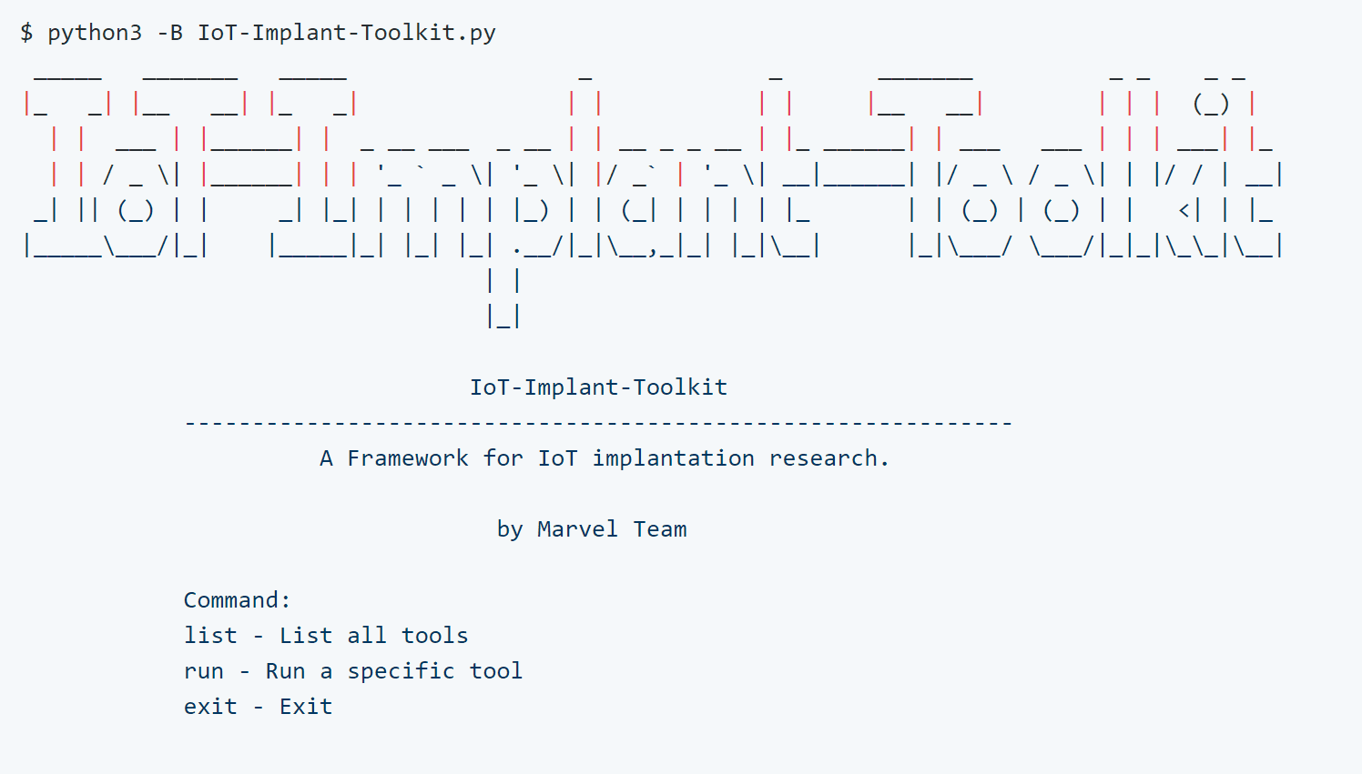Click the "by Marvel Team" credit line
Viewport: 1362px width, 774px height.
(592, 529)
